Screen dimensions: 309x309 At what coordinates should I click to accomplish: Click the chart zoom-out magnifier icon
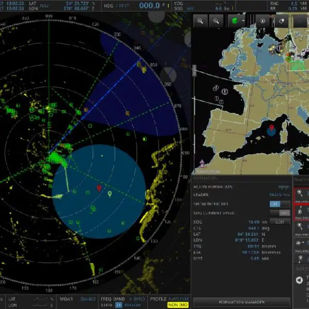coord(216,21)
